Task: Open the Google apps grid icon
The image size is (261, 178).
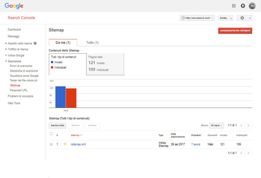Action: coord(234,6)
